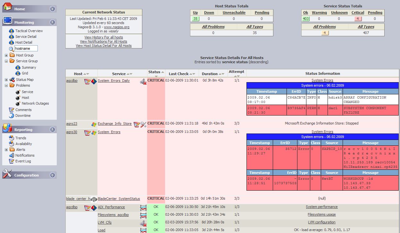Open the performance graph icon for AIX_Performance
This screenshot has width=400, height=233.
[143, 208]
